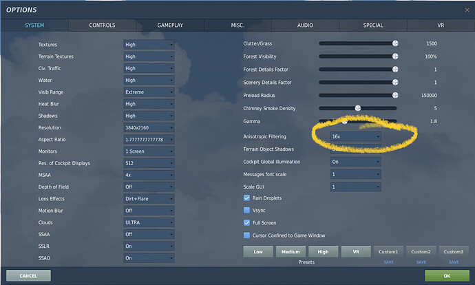The image size is (475, 285).
Task: Switch to the CONTROLS tab
Action: click(x=102, y=25)
